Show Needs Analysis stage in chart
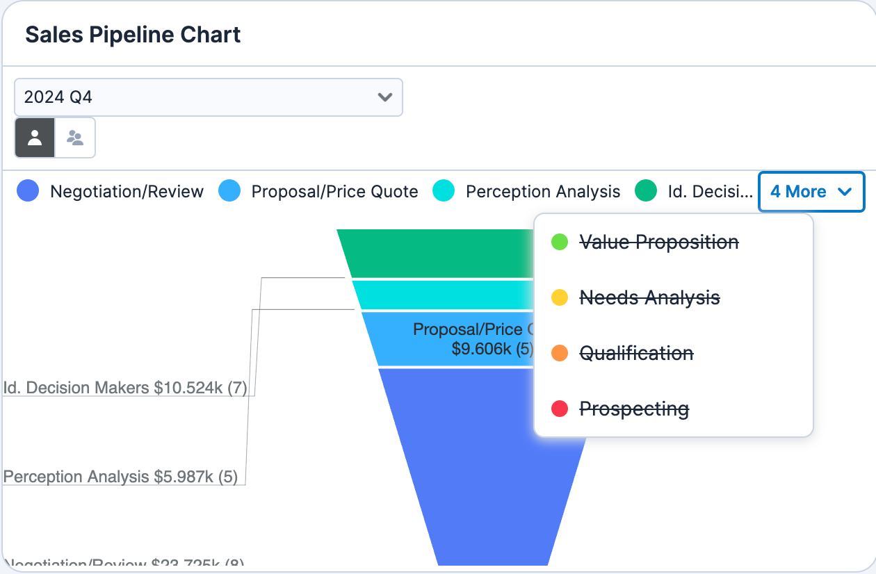876x574 pixels. click(649, 297)
